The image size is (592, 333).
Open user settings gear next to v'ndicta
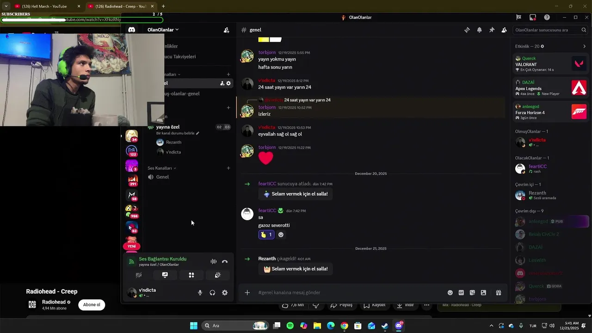pos(225,293)
